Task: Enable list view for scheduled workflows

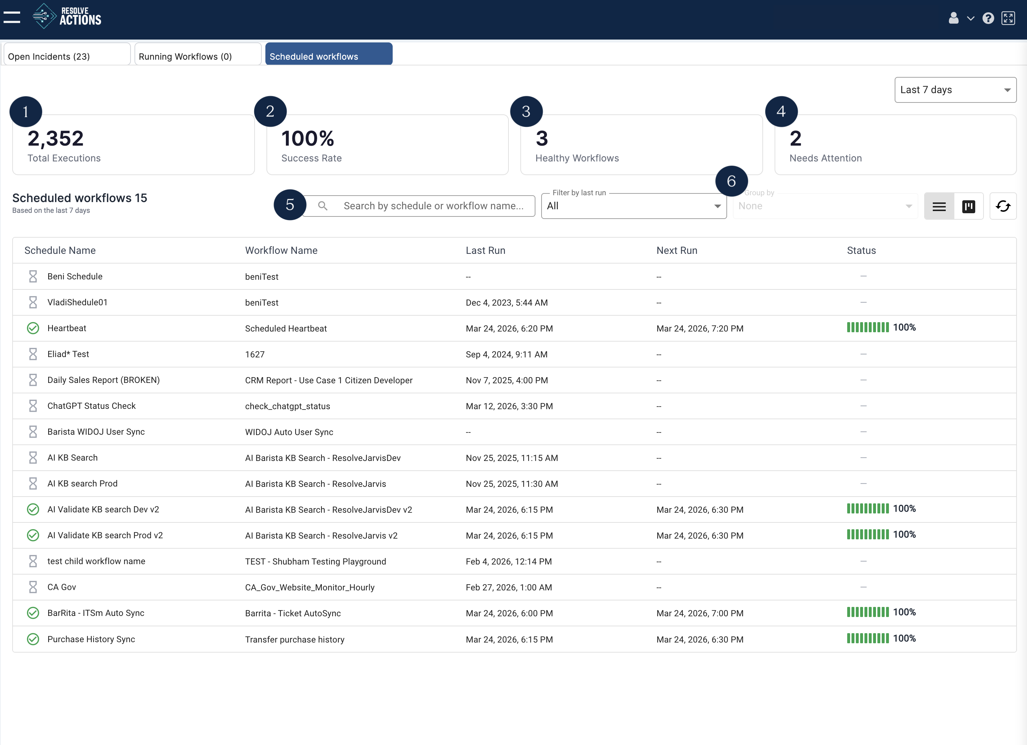Action: coord(939,206)
